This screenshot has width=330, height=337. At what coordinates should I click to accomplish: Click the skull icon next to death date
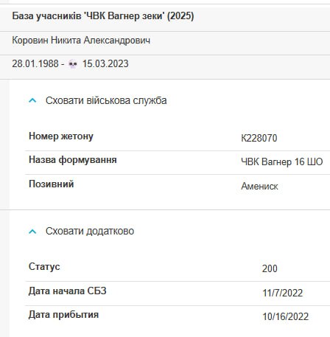click(x=73, y=64)
